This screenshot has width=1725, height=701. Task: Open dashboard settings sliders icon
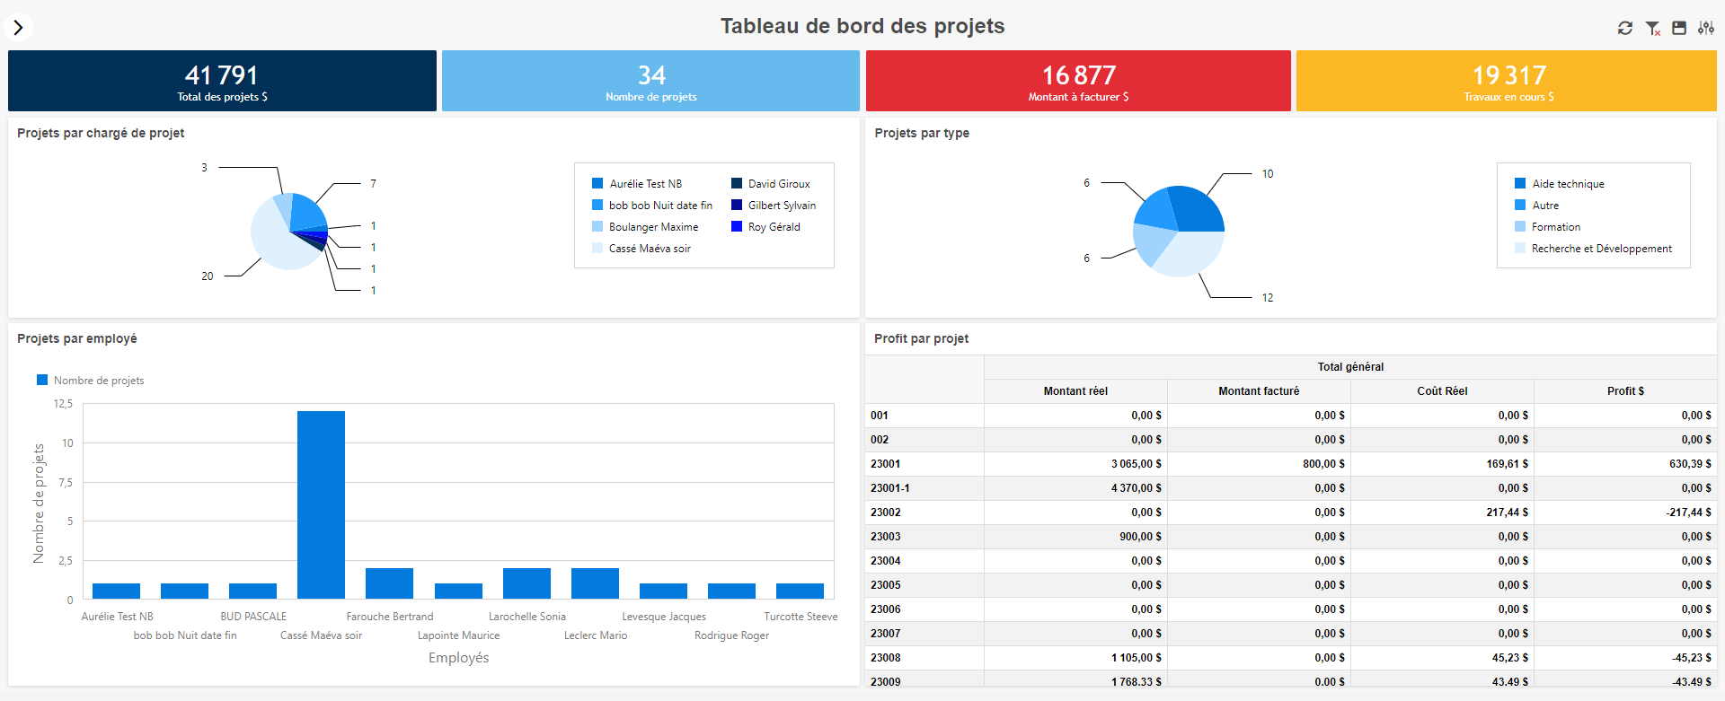coord(1706,28)
